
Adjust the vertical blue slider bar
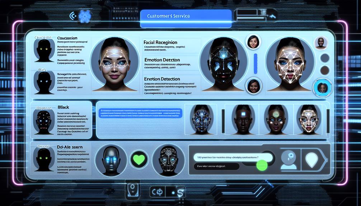coord(255,64)
